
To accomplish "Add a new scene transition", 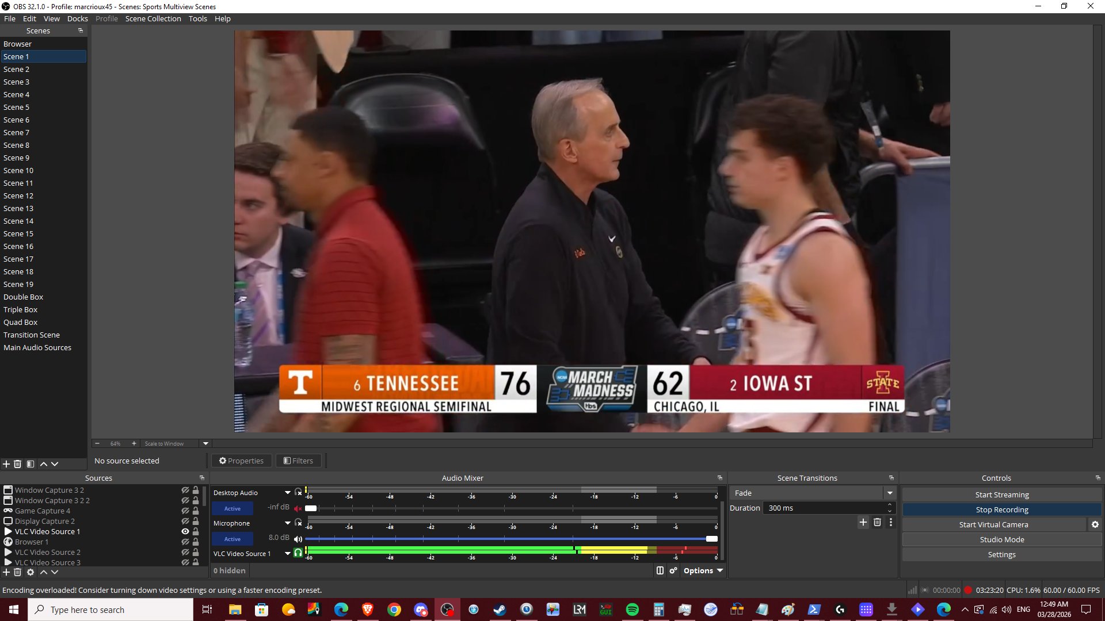I will (x=863, y=522).
